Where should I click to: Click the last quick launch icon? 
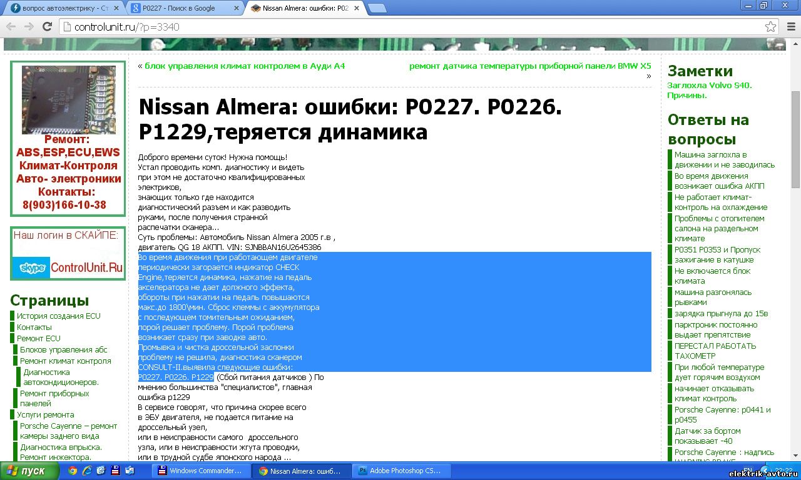(x=130, y=471)
